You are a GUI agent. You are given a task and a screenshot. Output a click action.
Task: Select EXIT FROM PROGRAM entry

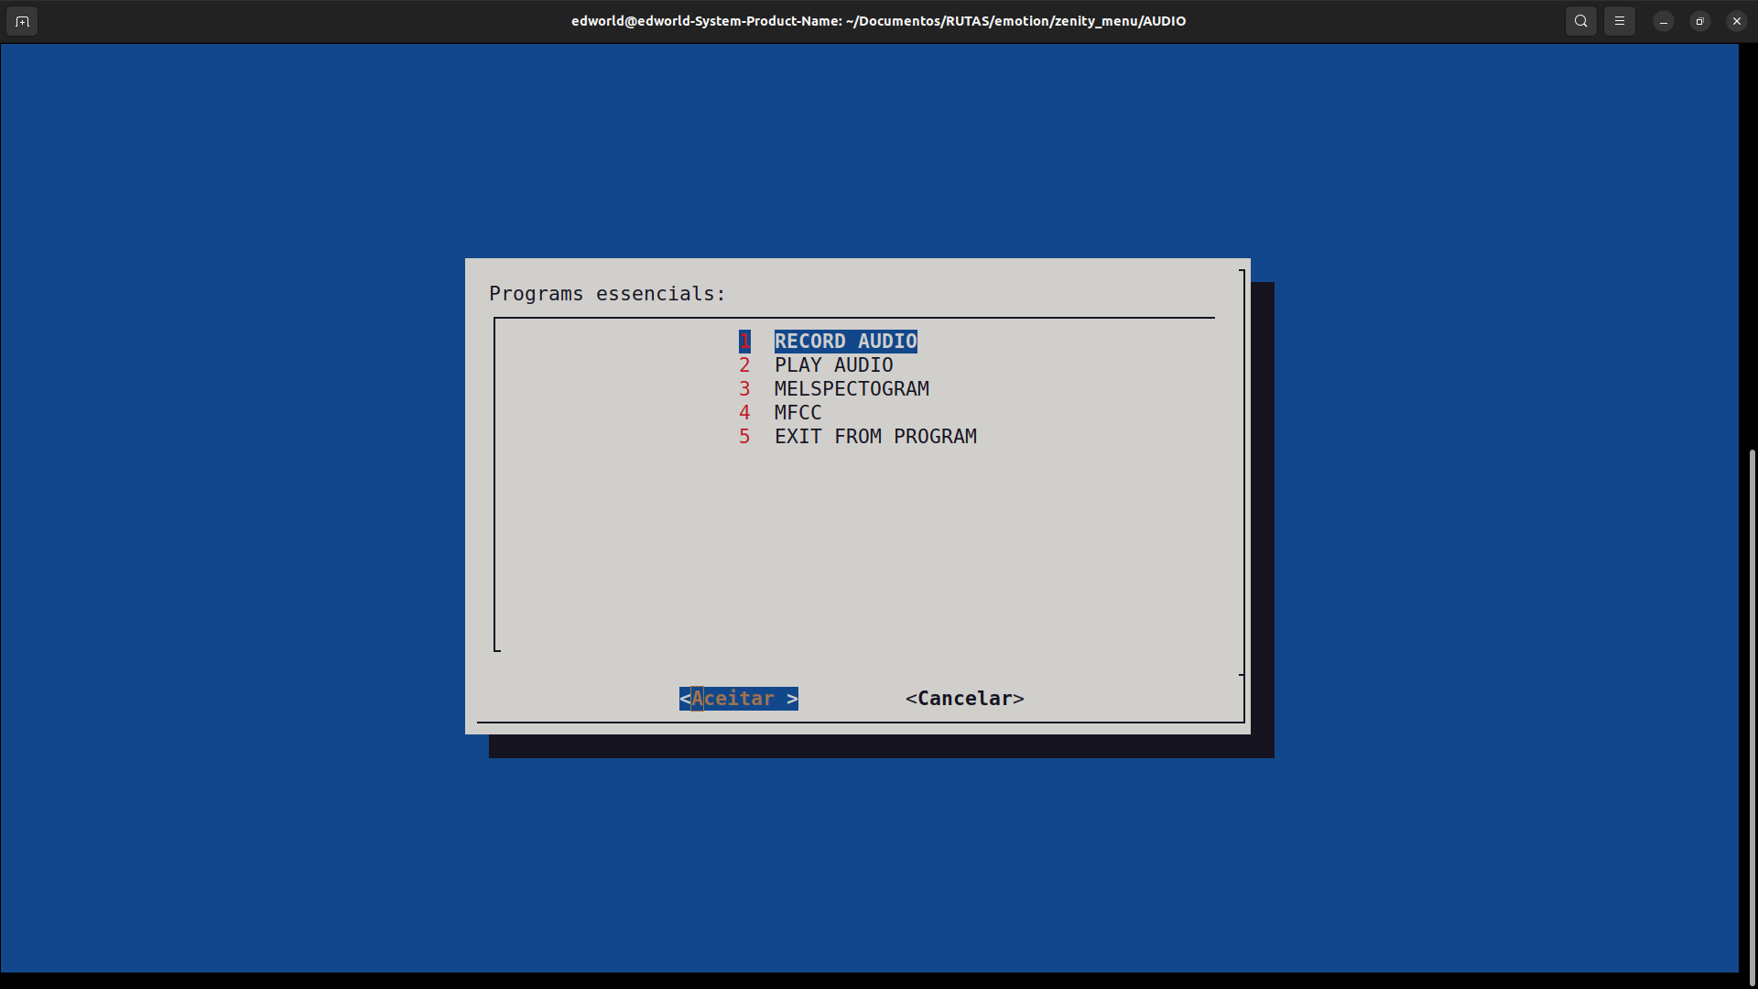coord(875,437)
